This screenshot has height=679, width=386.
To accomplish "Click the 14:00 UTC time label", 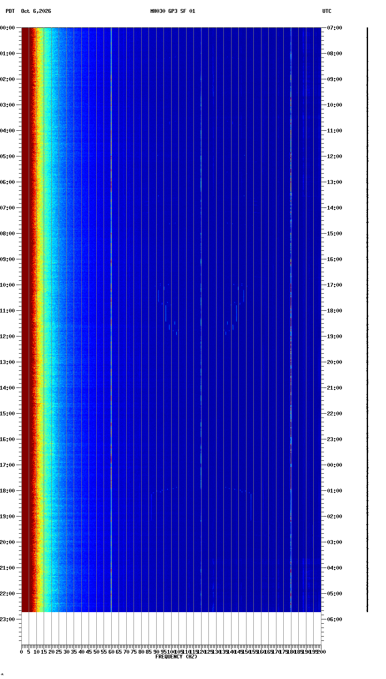I will (x=335, y=208).
